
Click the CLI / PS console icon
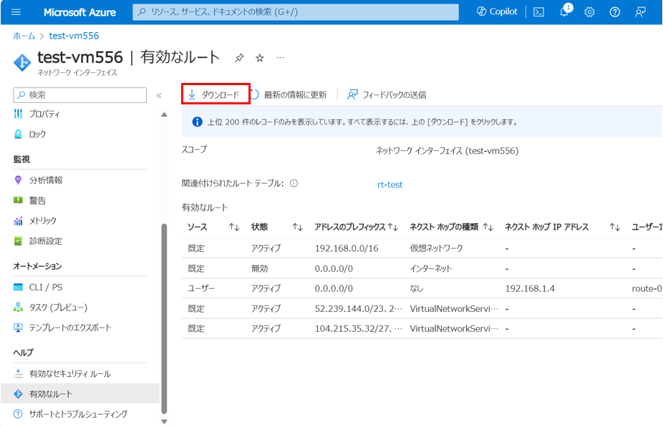coord(18,288)
